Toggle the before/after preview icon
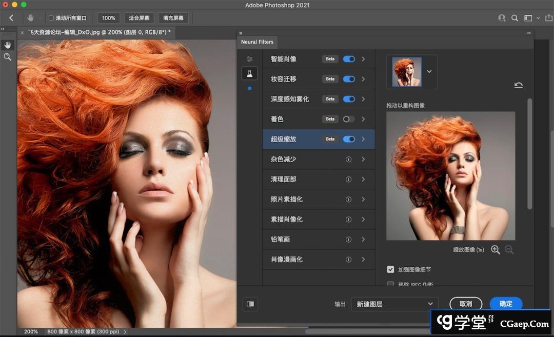554x337 pixels. (250, 304)
